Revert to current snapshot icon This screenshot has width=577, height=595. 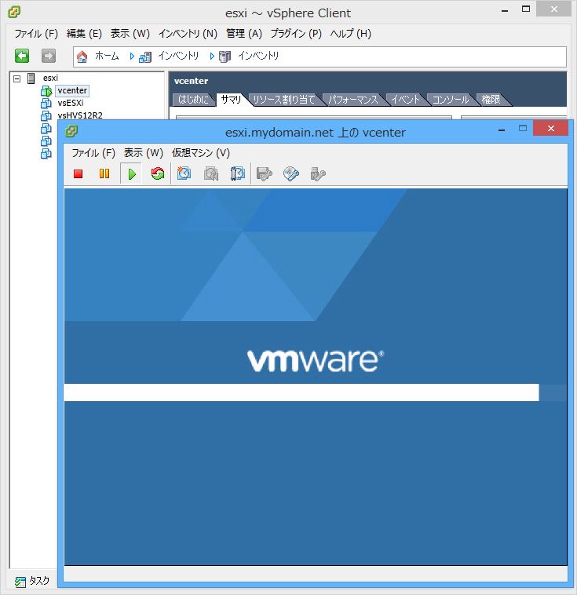[x=211, y=173]
